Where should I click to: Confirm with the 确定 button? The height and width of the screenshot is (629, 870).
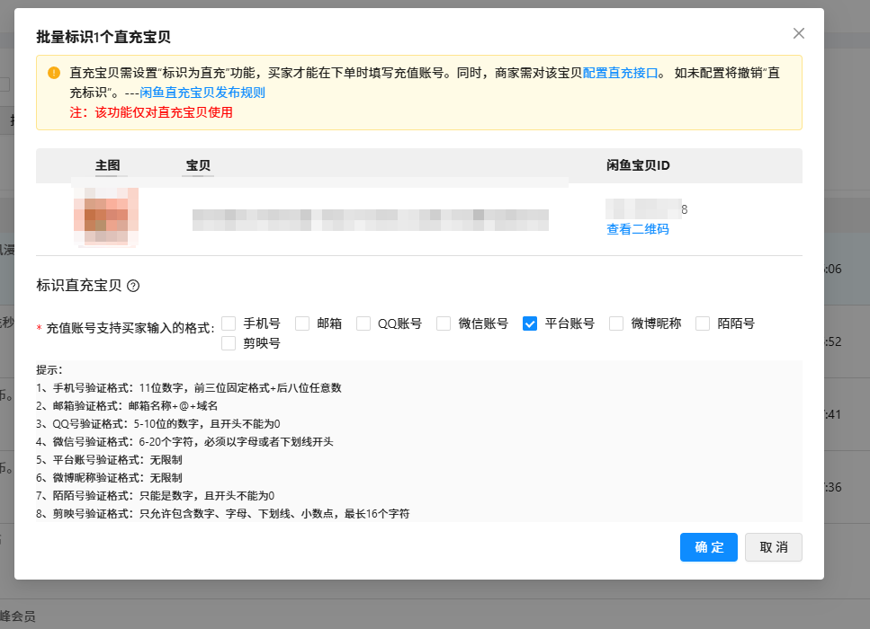click(708, 547)
